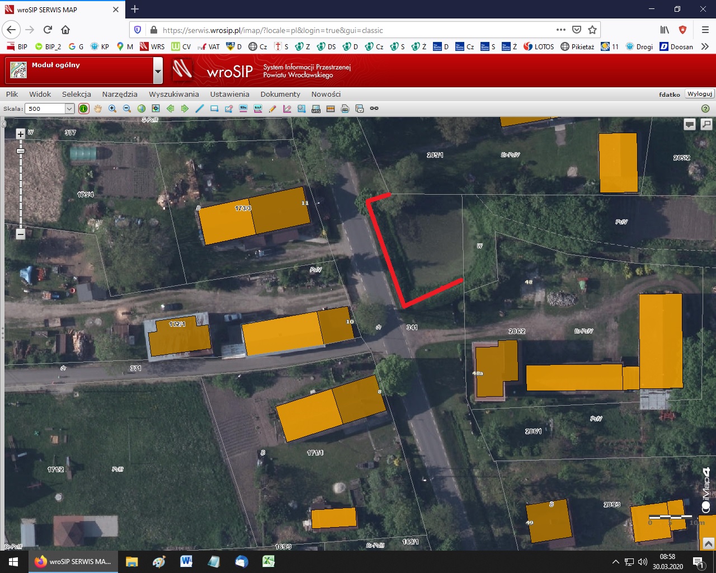716x573 pixels.
Task: Select the pan hand tool
Action: coord(98,109)
